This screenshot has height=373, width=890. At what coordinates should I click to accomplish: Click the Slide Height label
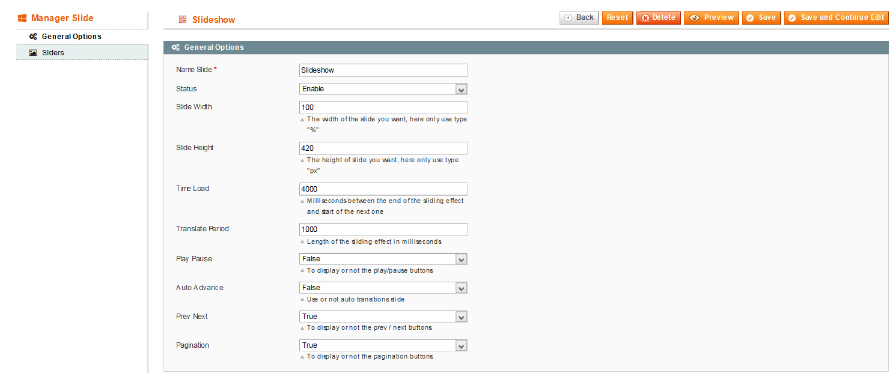tap(195, 148)
